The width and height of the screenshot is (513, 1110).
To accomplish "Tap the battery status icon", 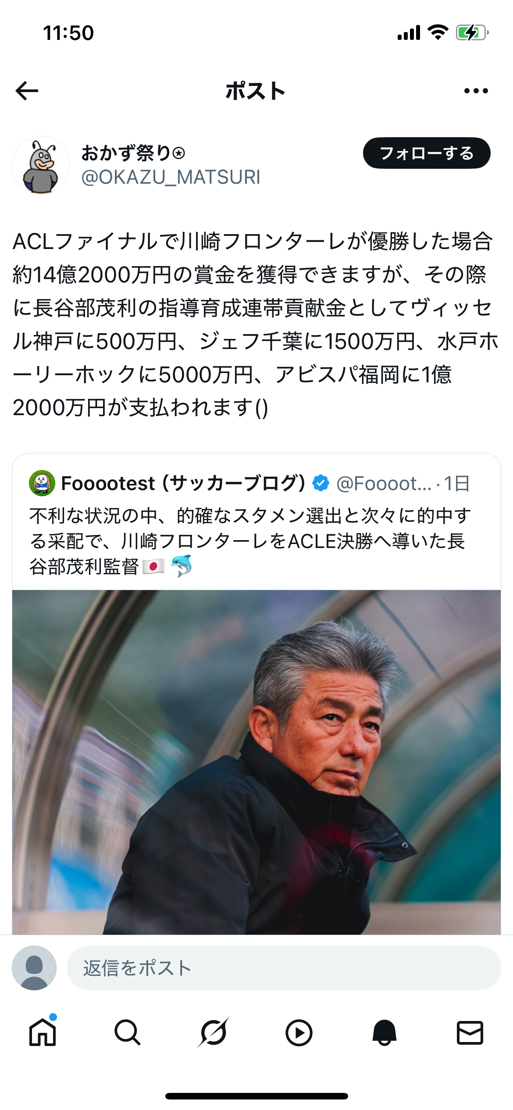I will (x=472, y=33).
